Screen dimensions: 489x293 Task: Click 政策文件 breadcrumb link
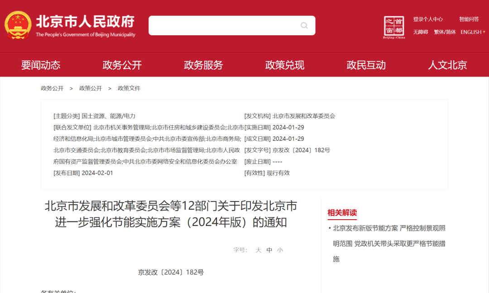(x=129, y=88)
